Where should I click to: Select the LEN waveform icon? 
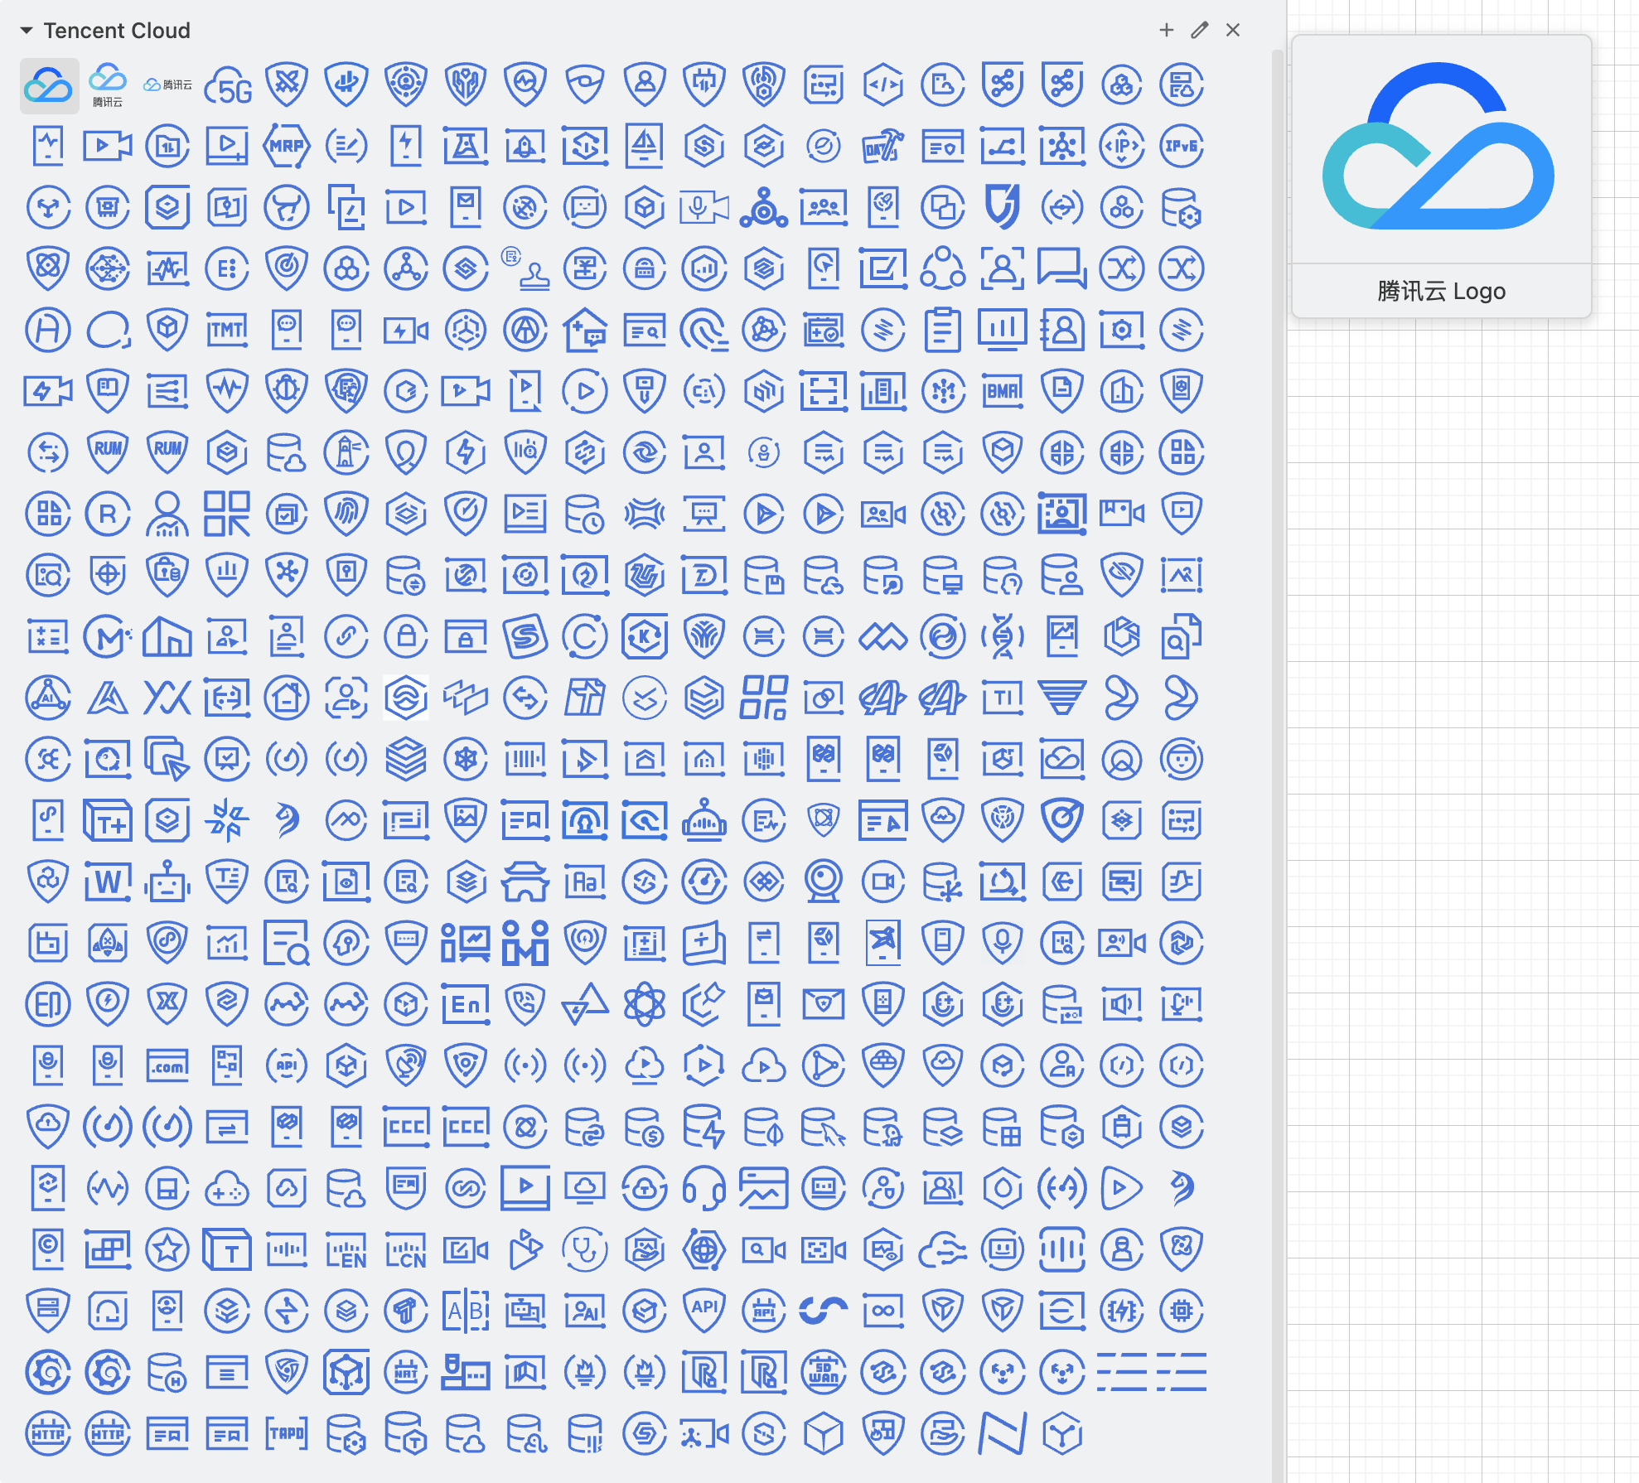pyautogui.click(x=346, y=1249)
